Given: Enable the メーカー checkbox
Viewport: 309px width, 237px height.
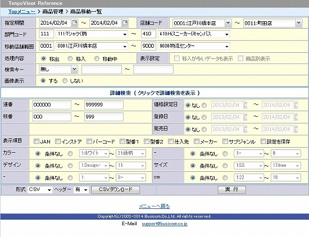Looking at the screenshot, I should (x=197, y=142).
